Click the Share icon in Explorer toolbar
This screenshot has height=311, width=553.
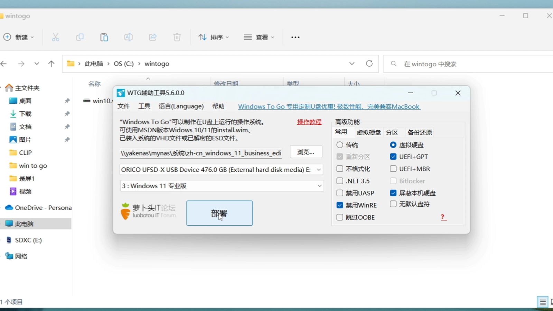153,37
